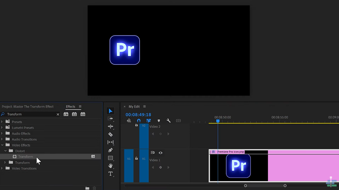Go to next keyframe on Video 1
339x190 pixels.
(x=168, y=167)
